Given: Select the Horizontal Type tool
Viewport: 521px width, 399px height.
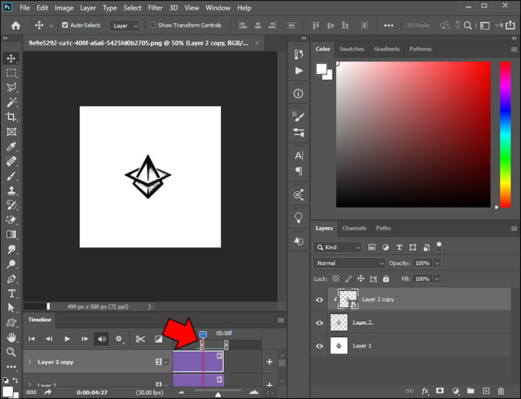Looking at the screenshot, I should coord(11,293).
